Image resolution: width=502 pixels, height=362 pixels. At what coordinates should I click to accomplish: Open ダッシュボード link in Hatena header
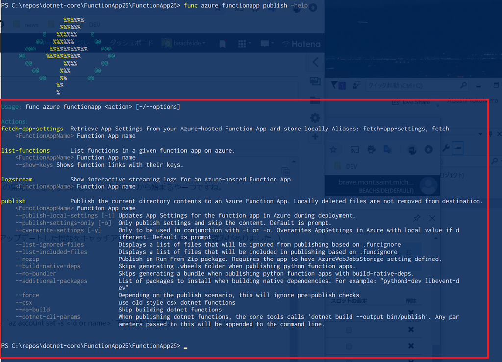point(131,43)
